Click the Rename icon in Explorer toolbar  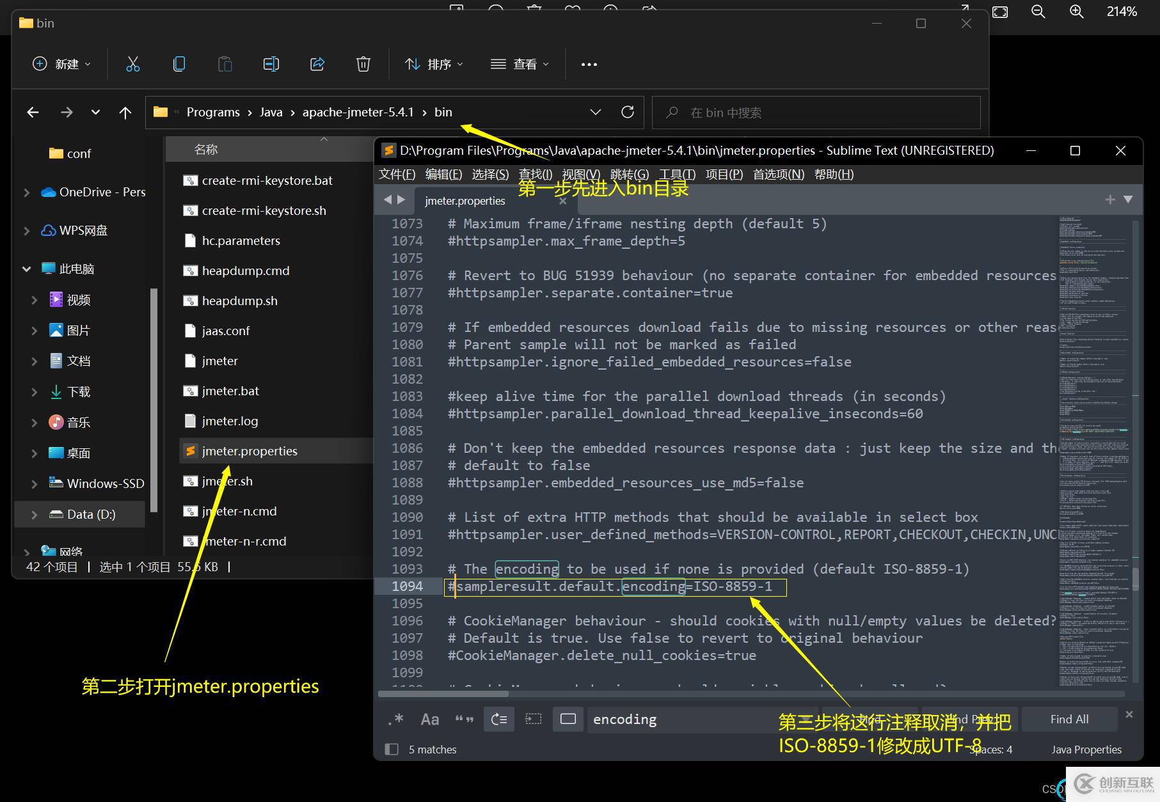click(271, 64)
